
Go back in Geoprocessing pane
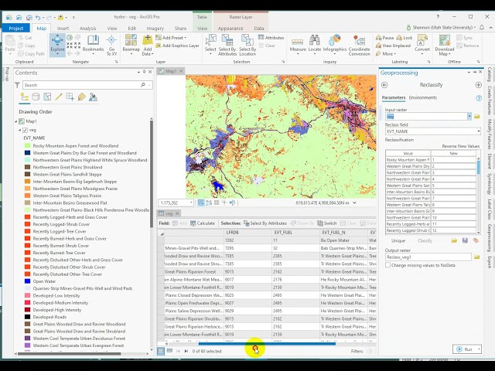click(x=384, y=85)
